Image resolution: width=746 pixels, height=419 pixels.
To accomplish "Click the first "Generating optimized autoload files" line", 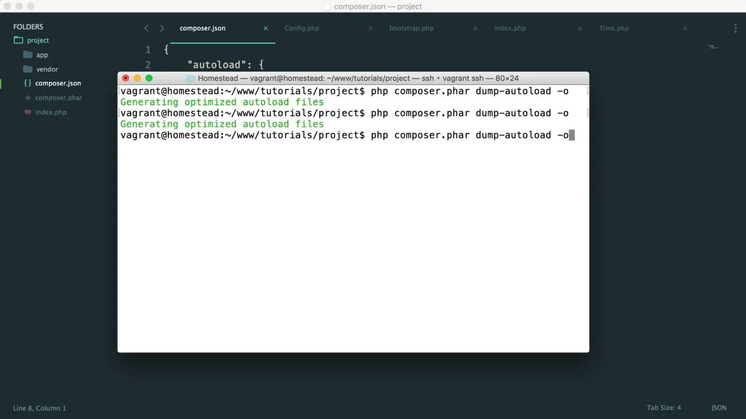I will (222, 102).
